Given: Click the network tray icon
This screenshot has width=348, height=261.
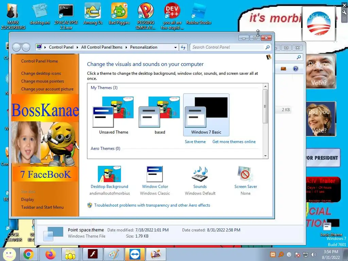Looking at the screenshot, I should tap(306, 255).
